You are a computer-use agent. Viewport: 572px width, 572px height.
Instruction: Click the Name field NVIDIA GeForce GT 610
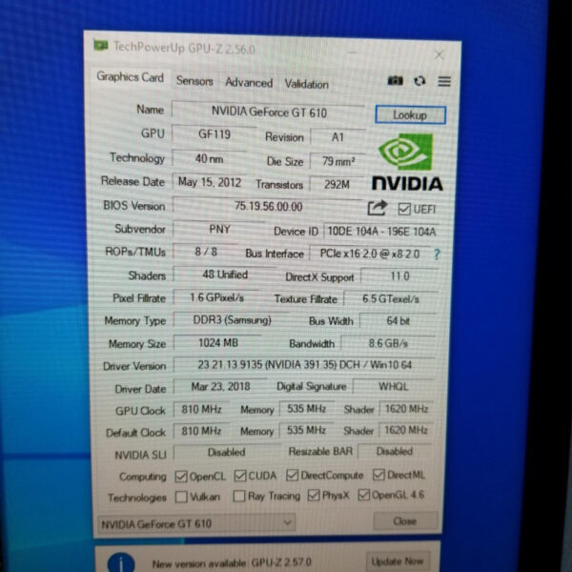[269, 112]
